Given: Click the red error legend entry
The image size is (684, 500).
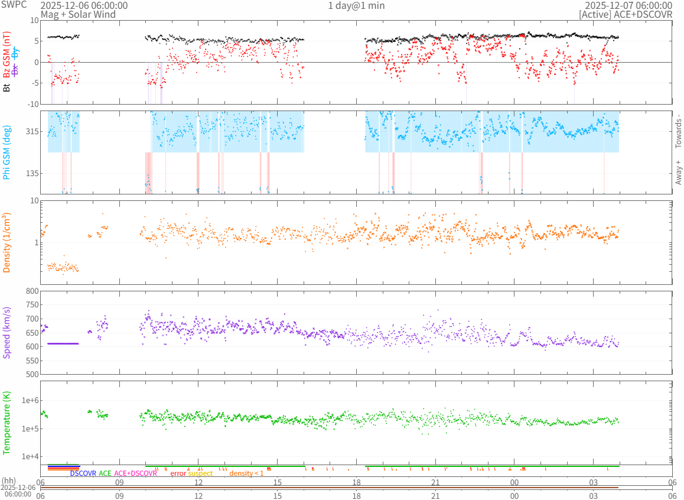Looking at the screenshot, I should click(178, 473).
